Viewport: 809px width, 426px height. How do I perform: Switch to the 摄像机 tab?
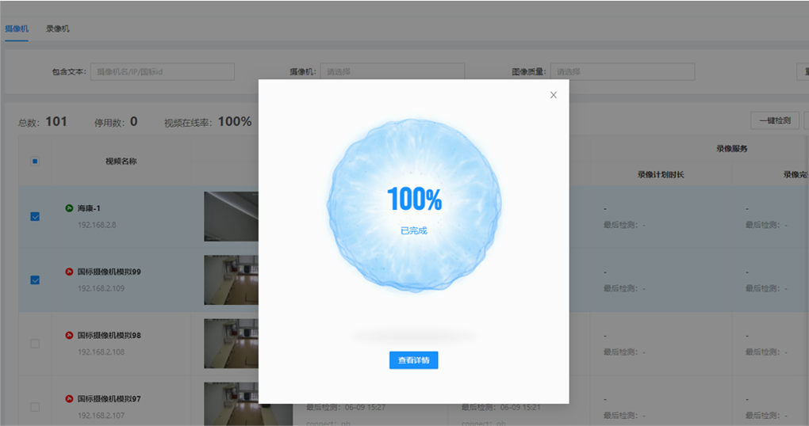[x=17, y=29]
